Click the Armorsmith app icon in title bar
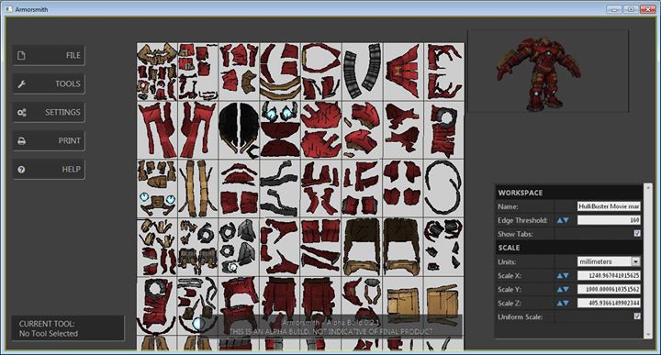The height and width of the screenshot is (355, 661). (9, 9)
